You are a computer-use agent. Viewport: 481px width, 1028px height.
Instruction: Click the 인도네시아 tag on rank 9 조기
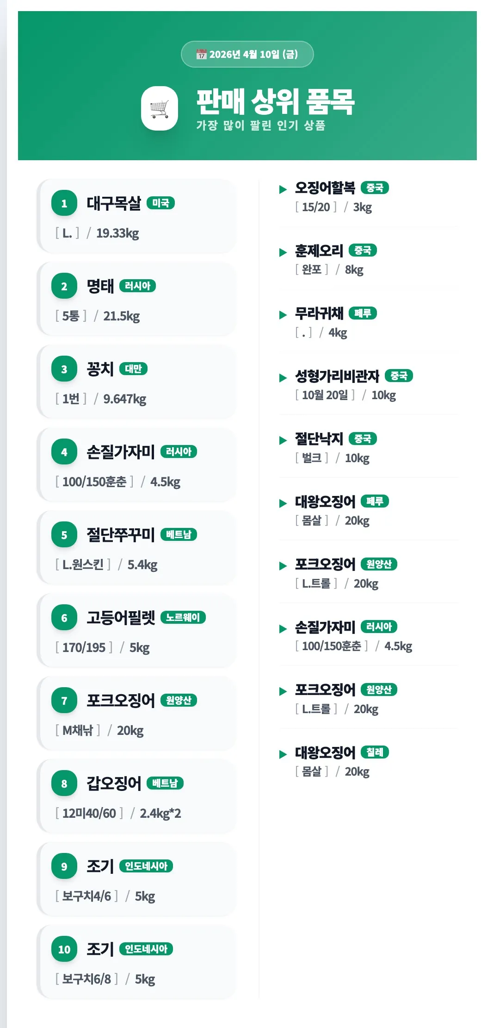click(146, 866)
